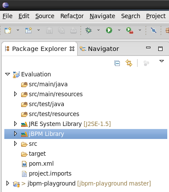Image resolution: width=169 pixels, height=192 pixels.
Task: Expand the jbpm-playground project node
Action: click(8, 183)
